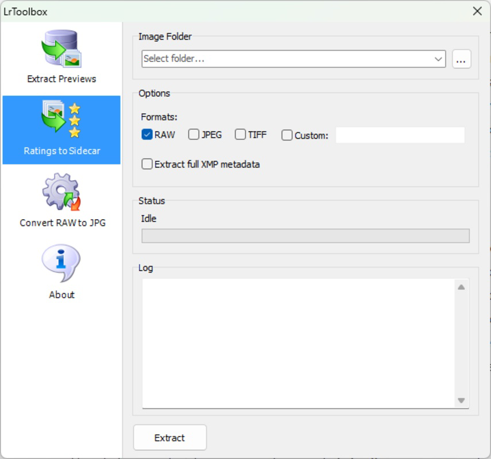This screenshot has width=491, height=459.
Task: Click inside the Select folder combo box
Action: [x=293, y=59]
